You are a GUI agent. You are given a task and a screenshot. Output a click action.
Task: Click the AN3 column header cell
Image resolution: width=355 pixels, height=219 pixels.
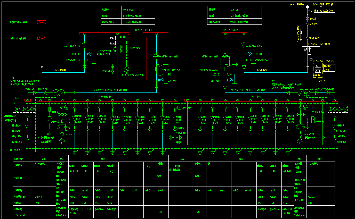(x=118, y=159)
